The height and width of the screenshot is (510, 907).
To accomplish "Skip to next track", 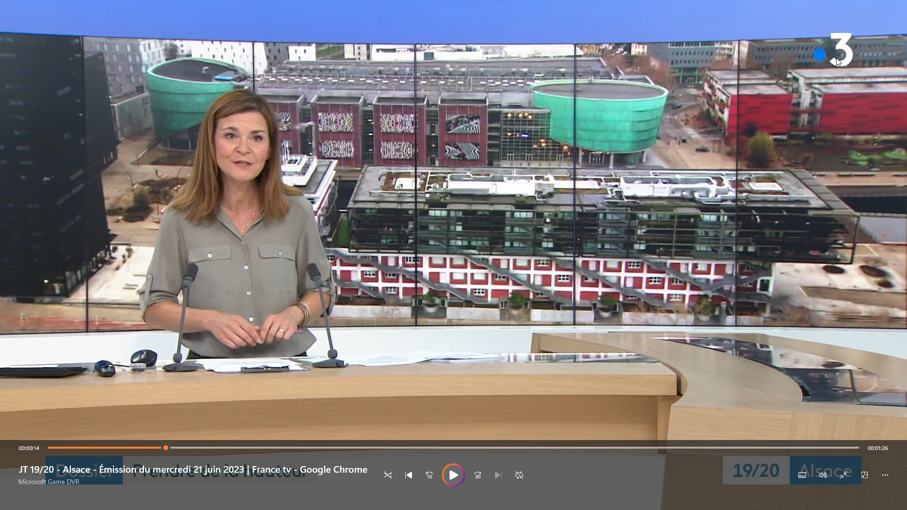I will [x=498, y=475].
